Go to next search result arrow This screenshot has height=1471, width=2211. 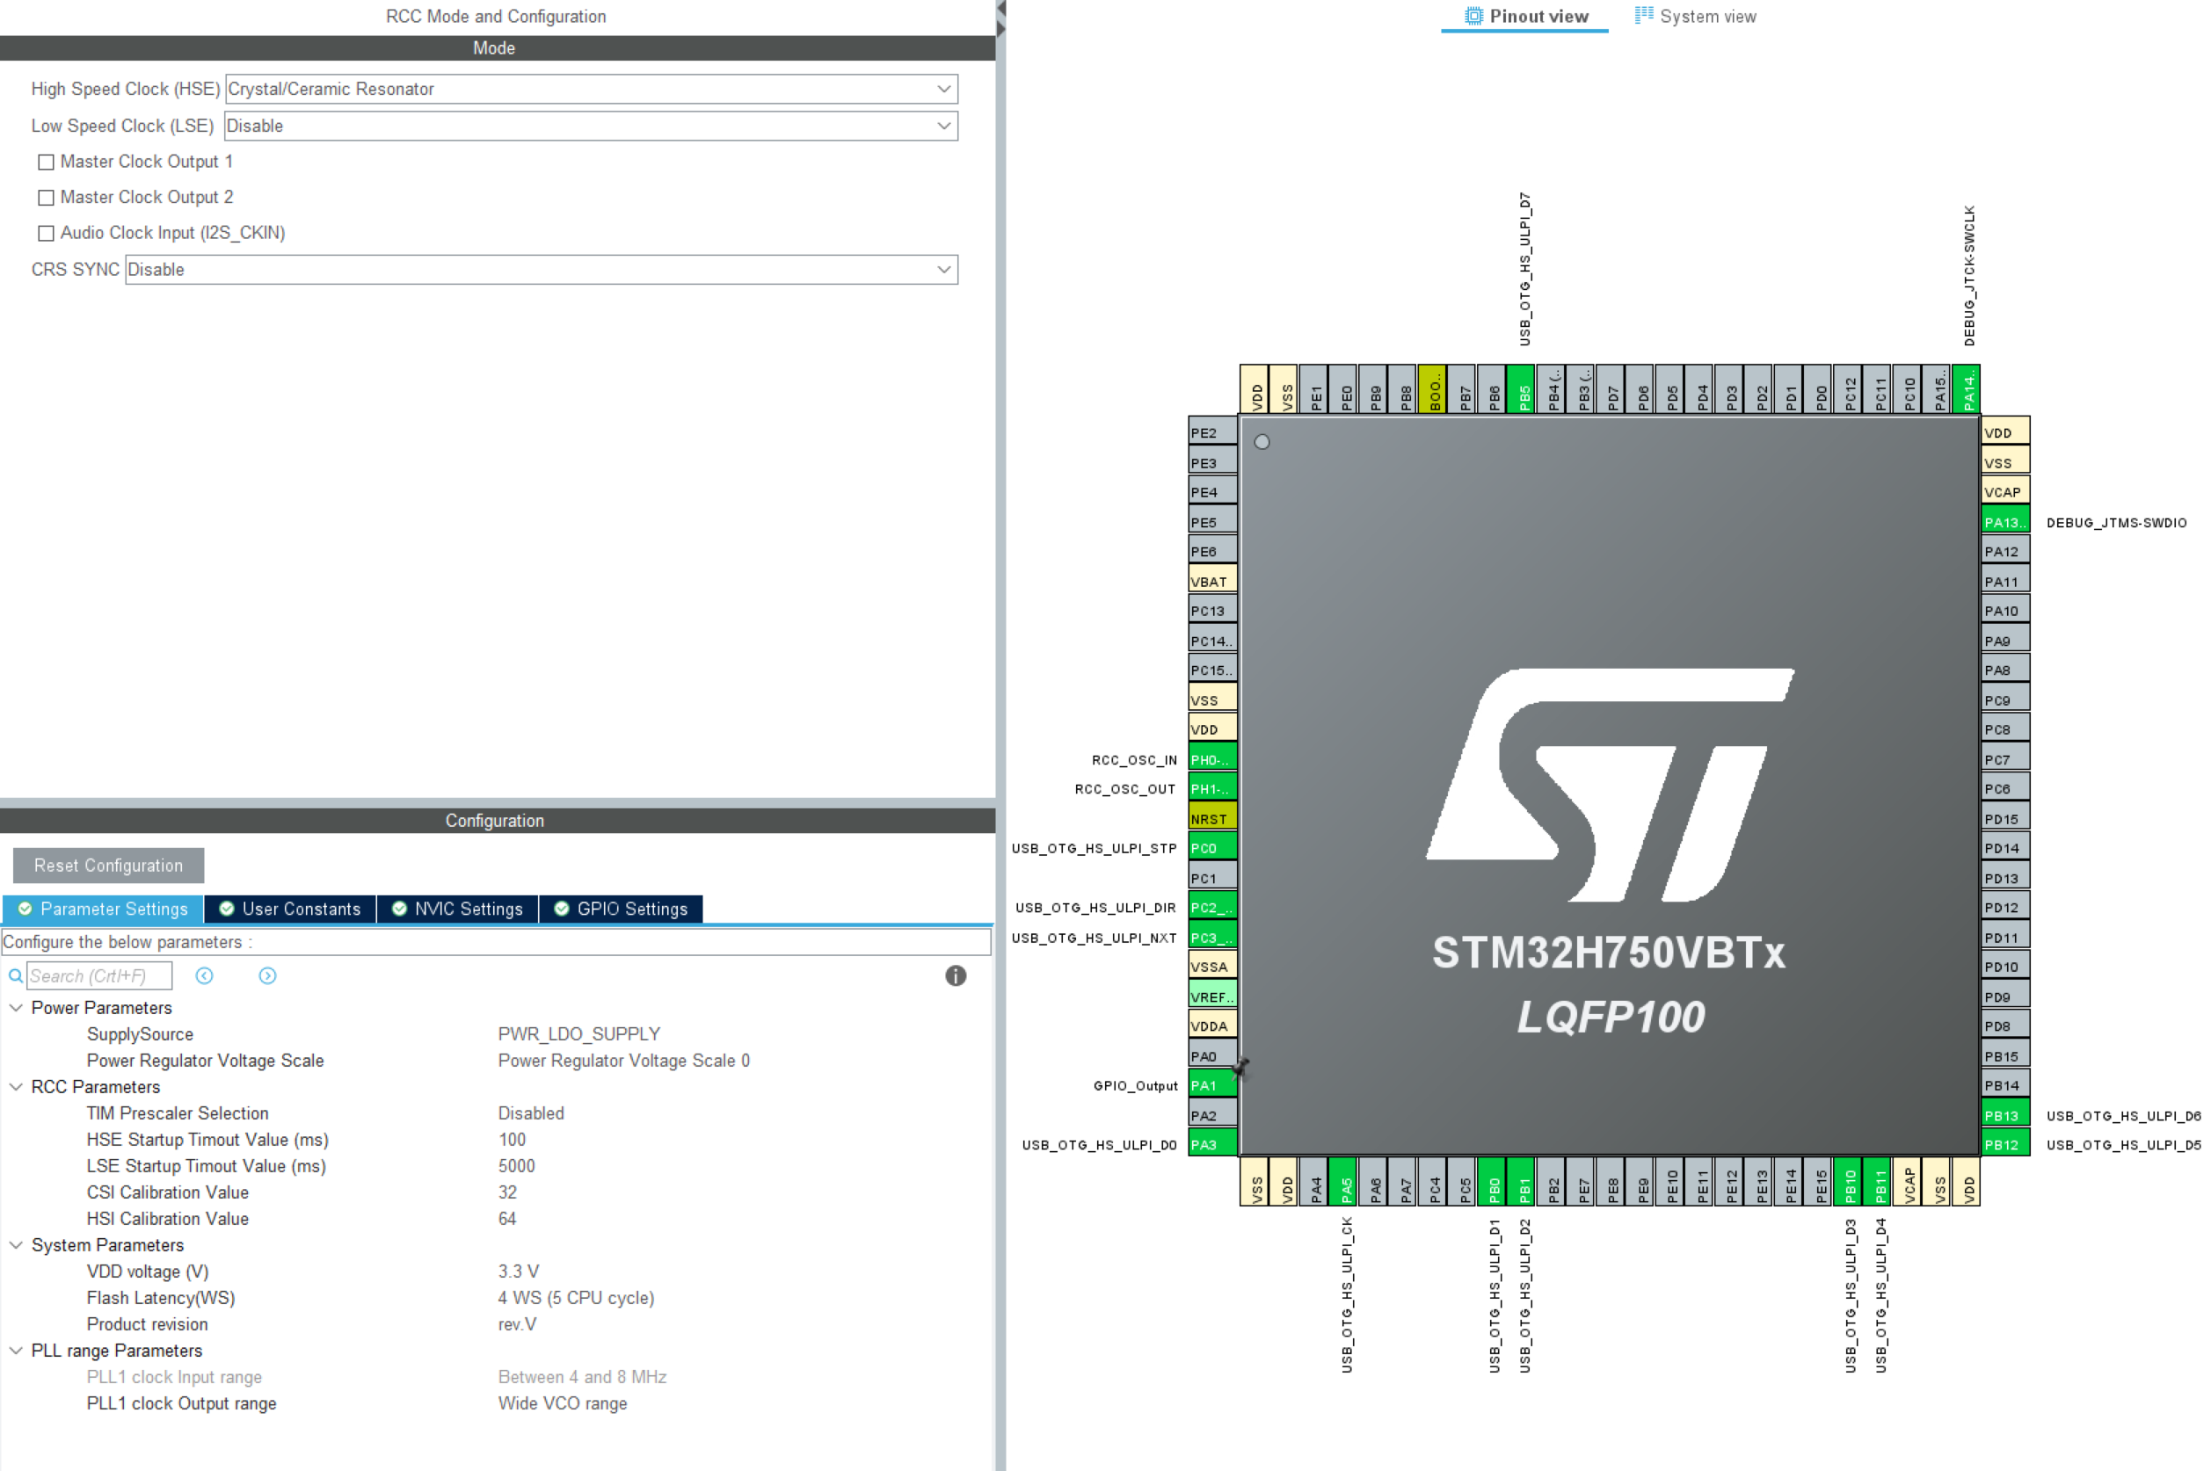point(267,975)
